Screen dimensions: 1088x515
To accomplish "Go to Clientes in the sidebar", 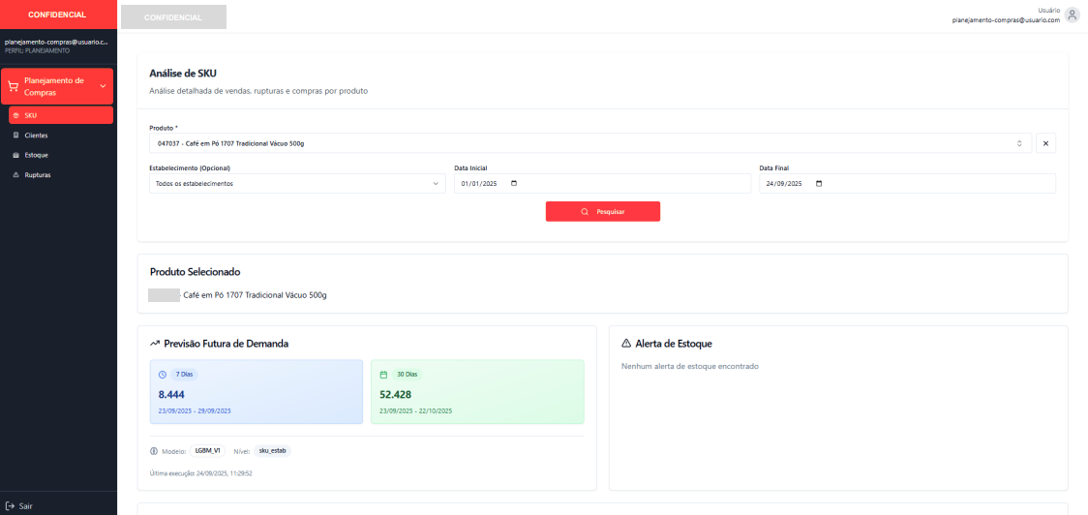I will 36,136.
